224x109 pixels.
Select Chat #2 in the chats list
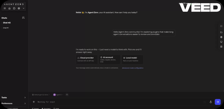(x=7, y=23)
